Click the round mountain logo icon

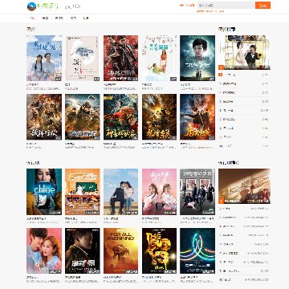31,6
